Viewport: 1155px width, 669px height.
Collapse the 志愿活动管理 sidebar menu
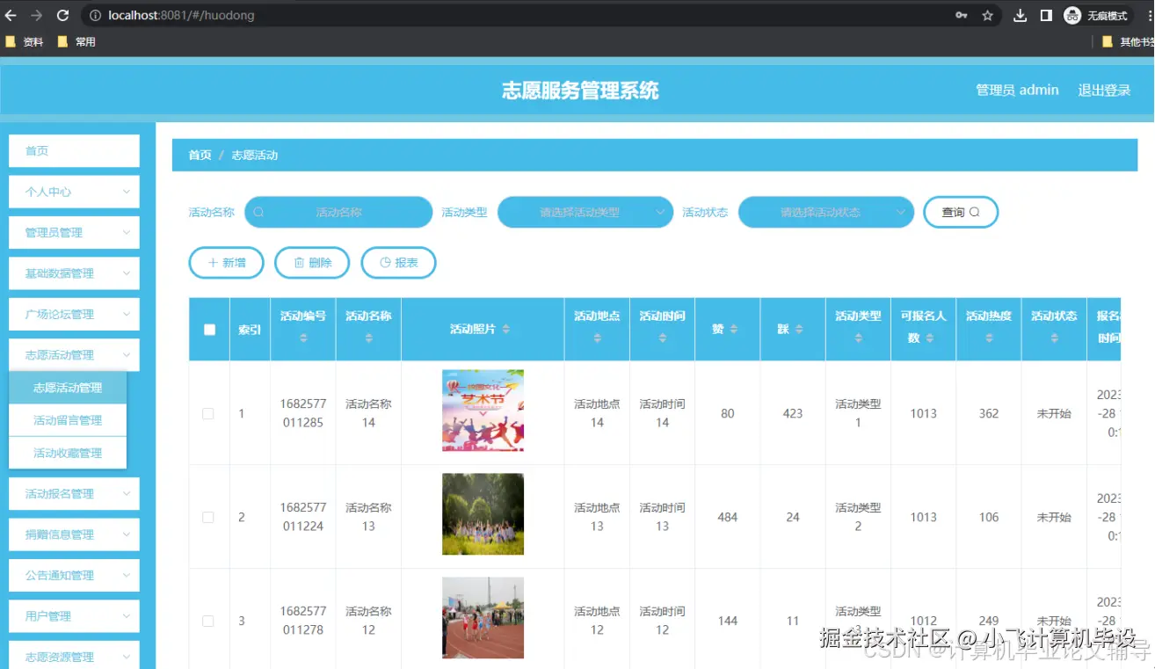(x=74, y=355)
